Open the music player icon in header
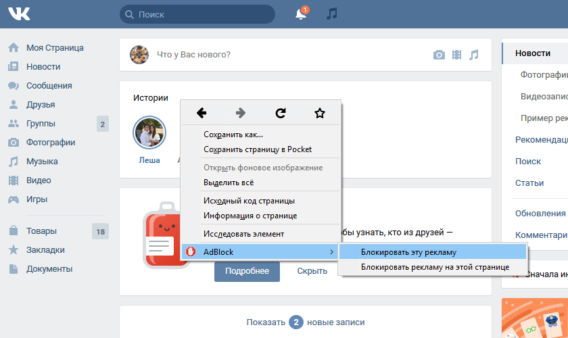Image resolution: width=568 pixels, height=338 pixels. pyautogui.click(x=332, y=14)
